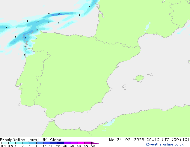This screenshot has width=190, height=147.
Task: Click the 30–35 mm purple legend swatch
Action: pyautogui.click(x=67, y=143)
